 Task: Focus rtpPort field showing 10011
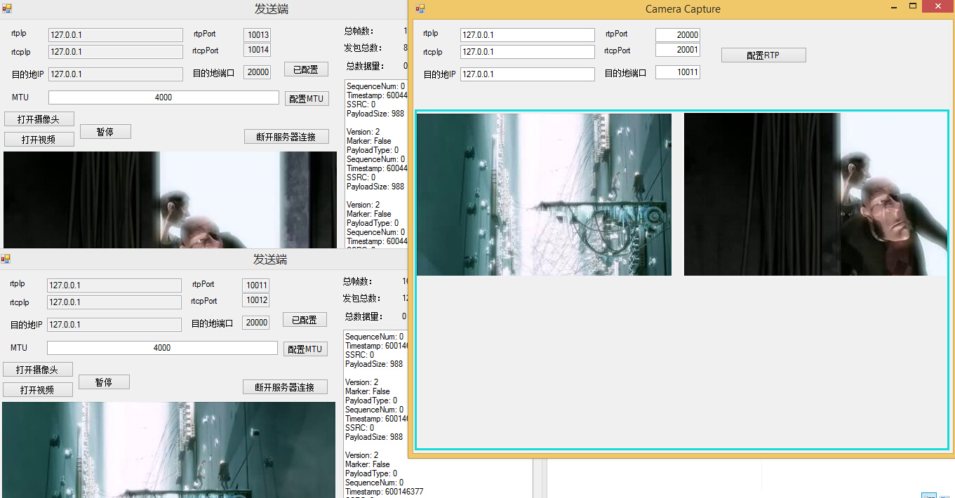(x=256, y=285)
